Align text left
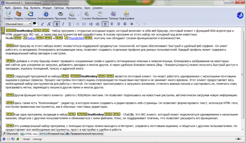 pos(105,24)
